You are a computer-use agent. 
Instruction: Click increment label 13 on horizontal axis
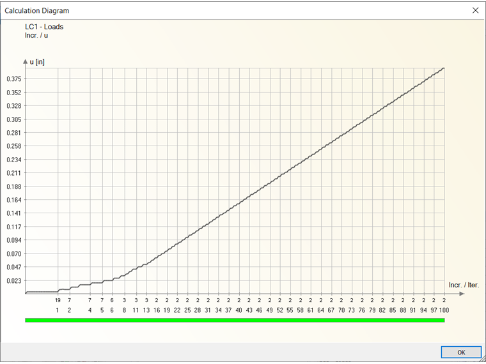(x=146, y=310)
